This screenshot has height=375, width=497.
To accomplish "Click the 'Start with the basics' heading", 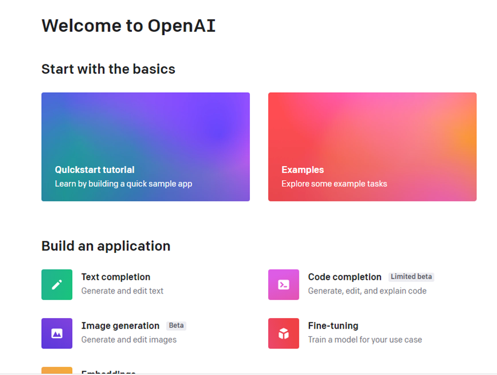I will pos(108,69).
